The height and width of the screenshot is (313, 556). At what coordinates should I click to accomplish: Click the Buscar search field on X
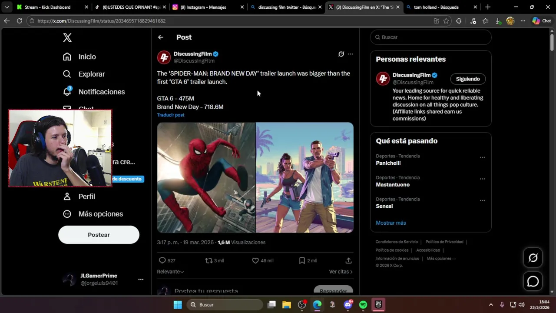pyautogui.click(x=431, y=37)
